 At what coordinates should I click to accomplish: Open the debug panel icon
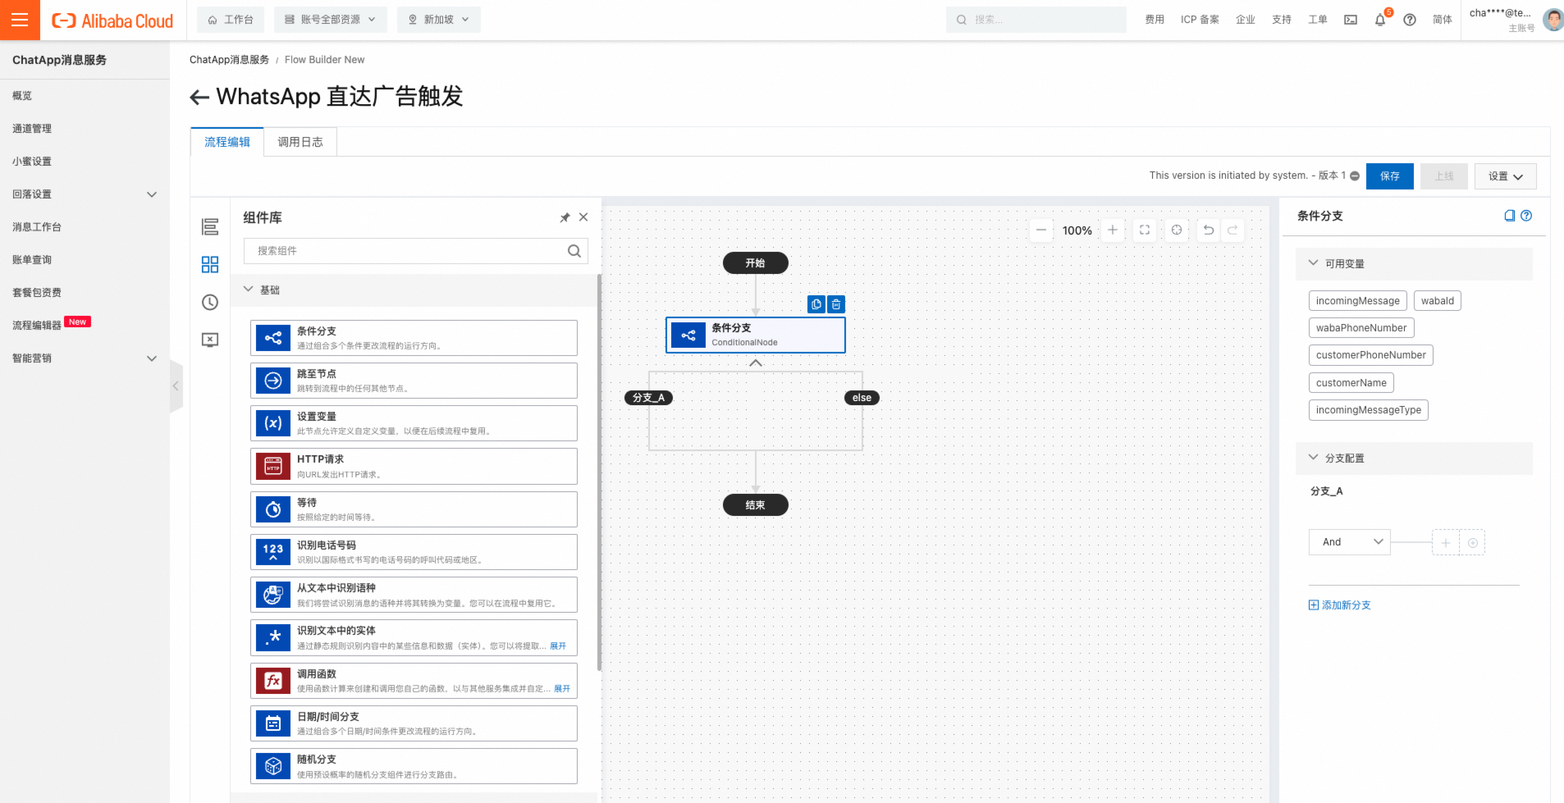(x=210, y=340)
